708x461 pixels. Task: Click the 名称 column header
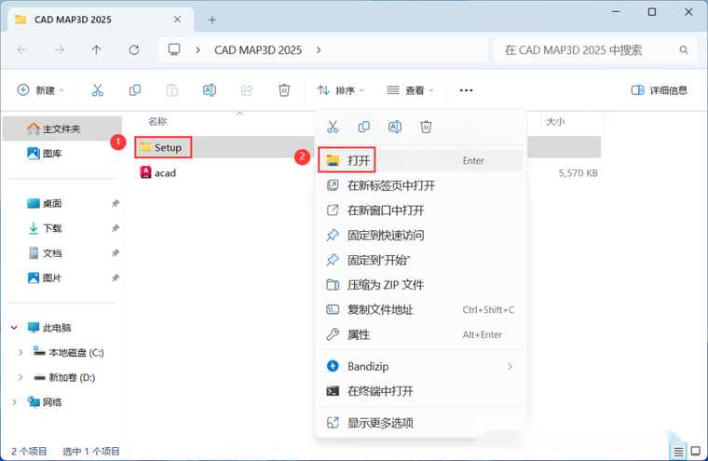click(158, 121)
